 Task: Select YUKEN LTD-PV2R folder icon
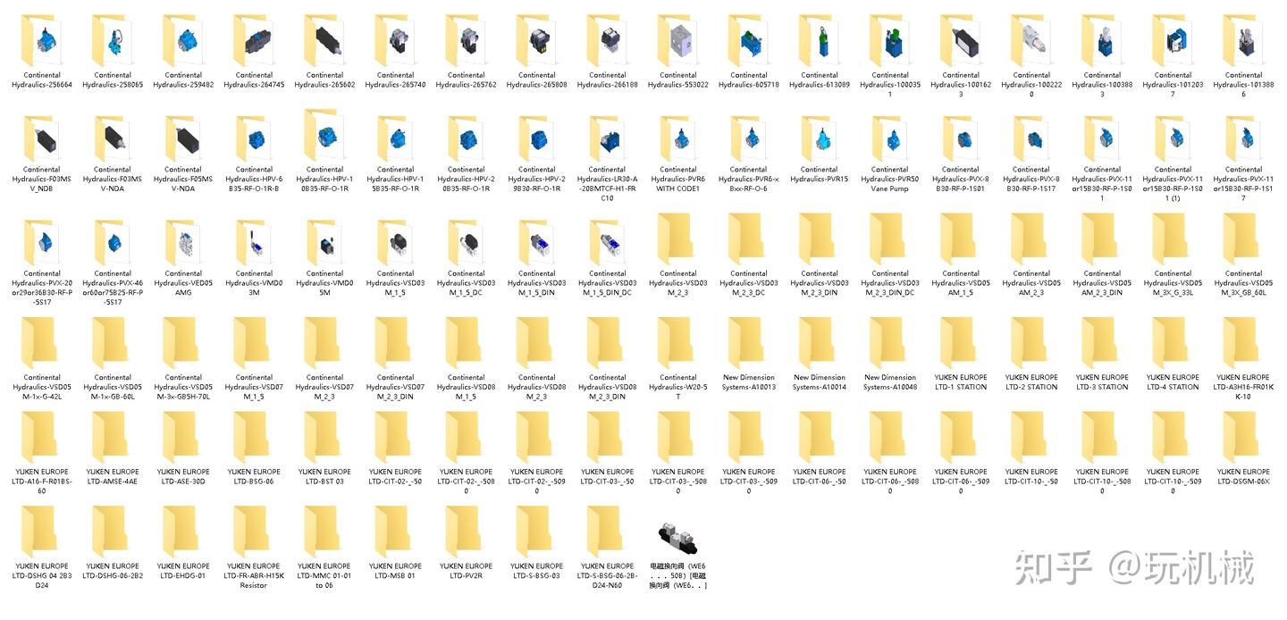[466, 532]
